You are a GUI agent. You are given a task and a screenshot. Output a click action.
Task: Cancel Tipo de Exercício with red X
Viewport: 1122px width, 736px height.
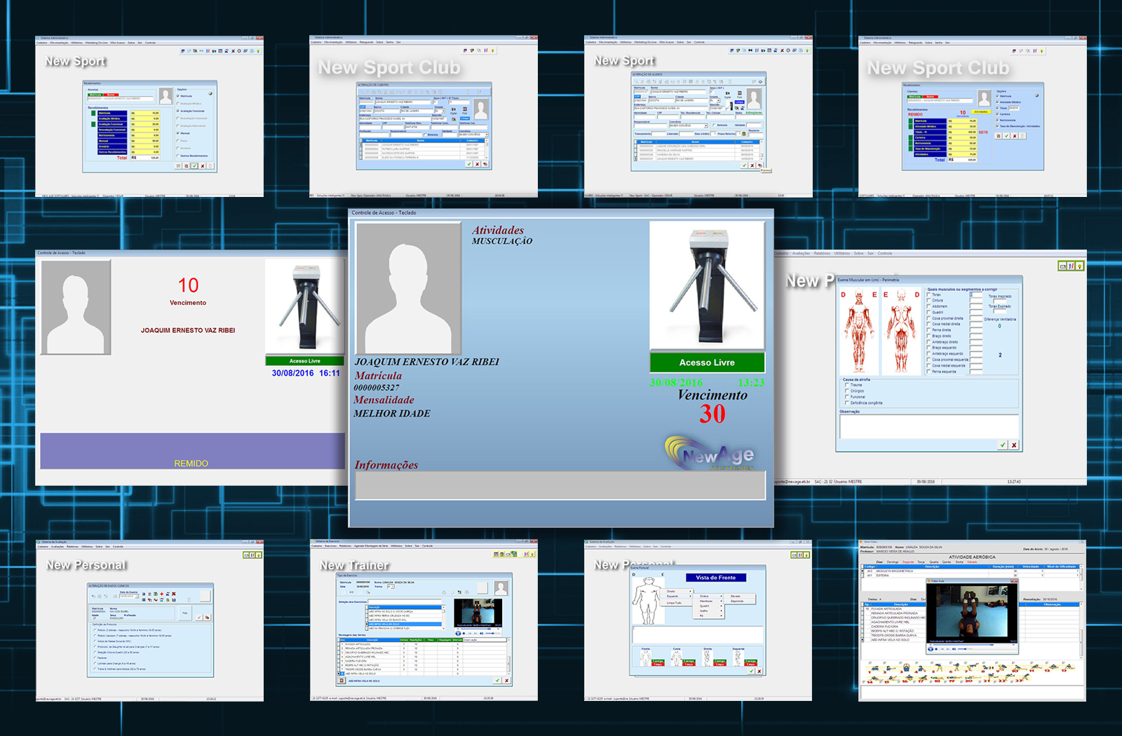506,681
